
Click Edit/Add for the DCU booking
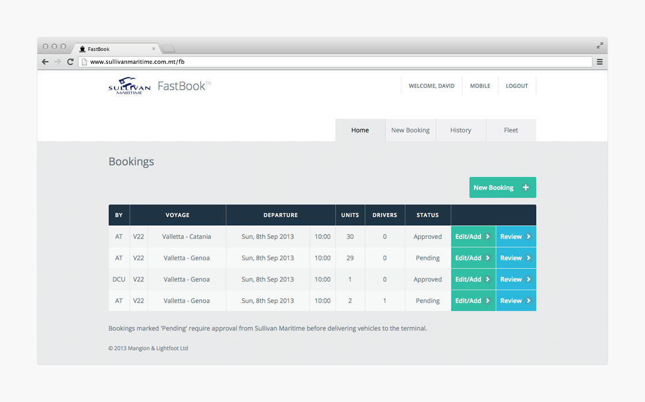click(473, 279)
